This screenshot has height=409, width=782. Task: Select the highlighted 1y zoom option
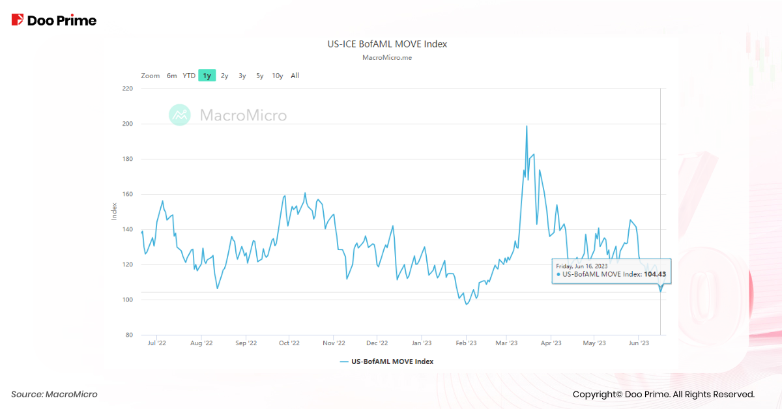pos(207,76)
